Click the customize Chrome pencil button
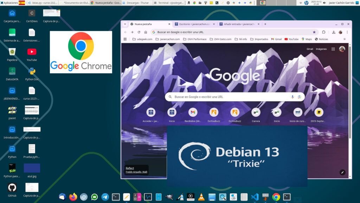360x203 pixels. (x=342, y=172)
